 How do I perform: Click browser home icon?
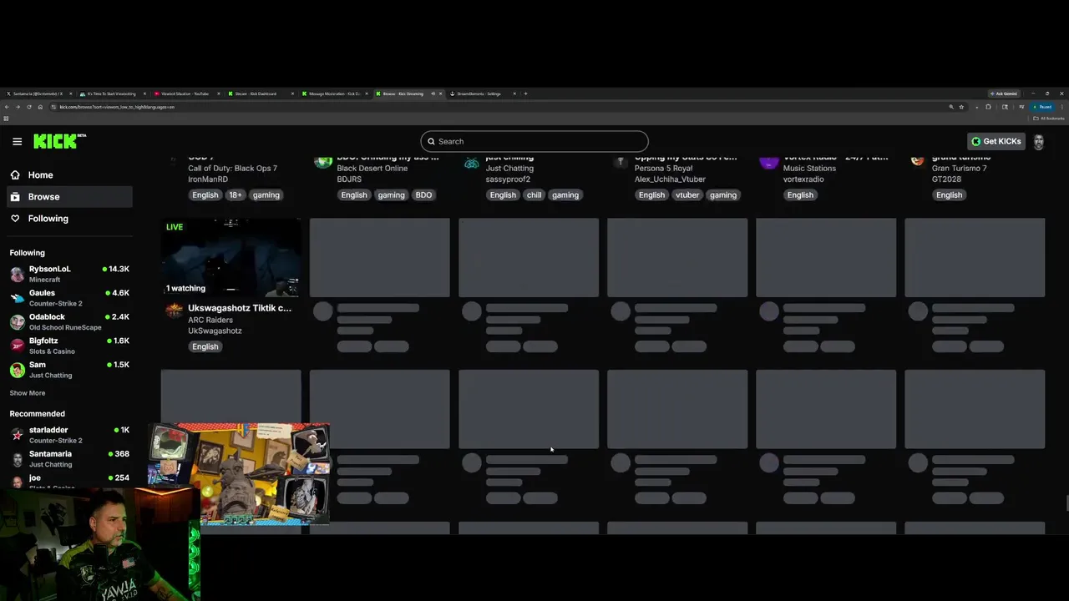(x=40, y=107)
